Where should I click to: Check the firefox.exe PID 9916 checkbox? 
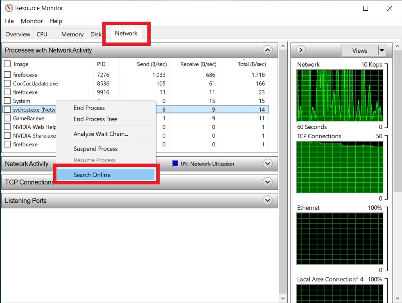click(7, 92)
